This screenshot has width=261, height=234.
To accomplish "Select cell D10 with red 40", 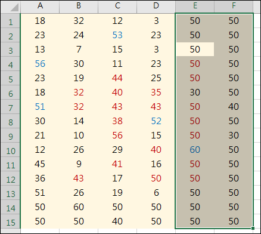I will [x=156, y=150].
